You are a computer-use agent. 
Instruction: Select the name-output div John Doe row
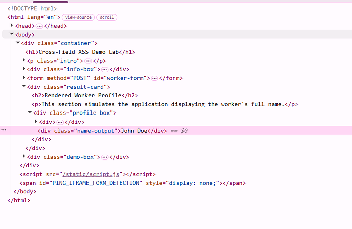point(176,130)
